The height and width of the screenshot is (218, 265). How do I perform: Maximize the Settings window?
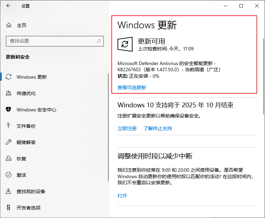pyautogui.click(x=241, y=6)
